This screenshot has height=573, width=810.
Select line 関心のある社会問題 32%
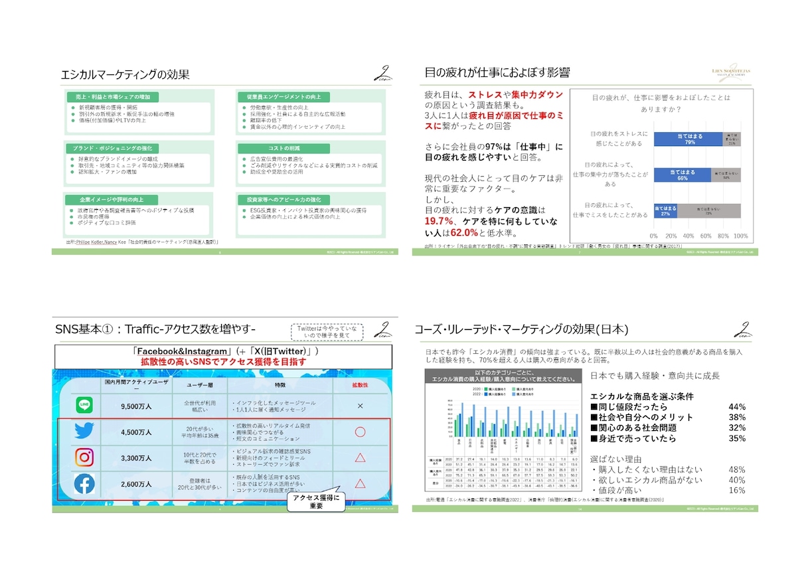[668, 428]
